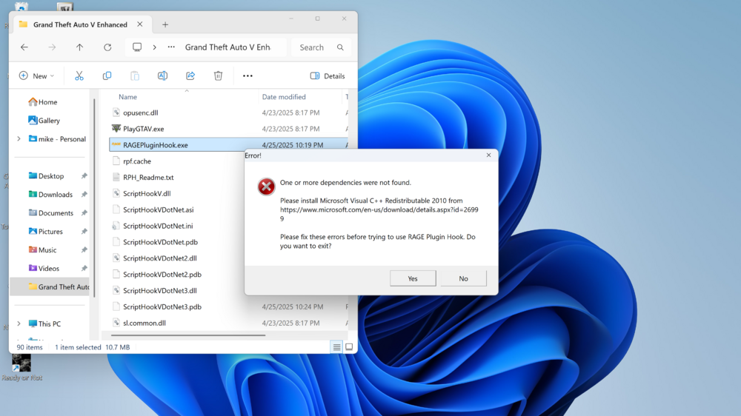Click No in the Error dialog

tap(463, 278)
